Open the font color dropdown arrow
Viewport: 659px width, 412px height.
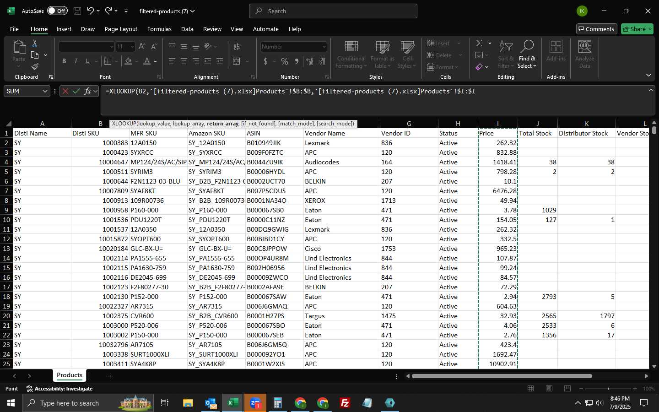click(x=156, y=61)
